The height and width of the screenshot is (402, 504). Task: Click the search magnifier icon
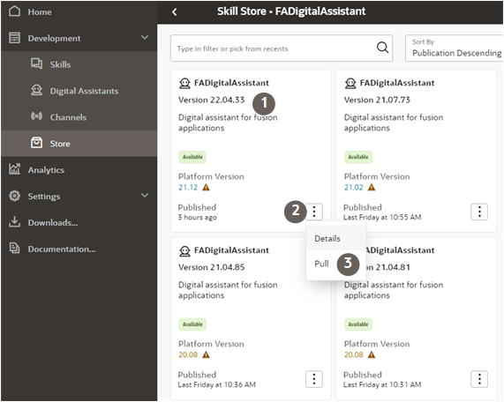coord(382,48)
